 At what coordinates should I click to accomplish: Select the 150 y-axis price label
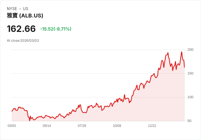point(190,73)
